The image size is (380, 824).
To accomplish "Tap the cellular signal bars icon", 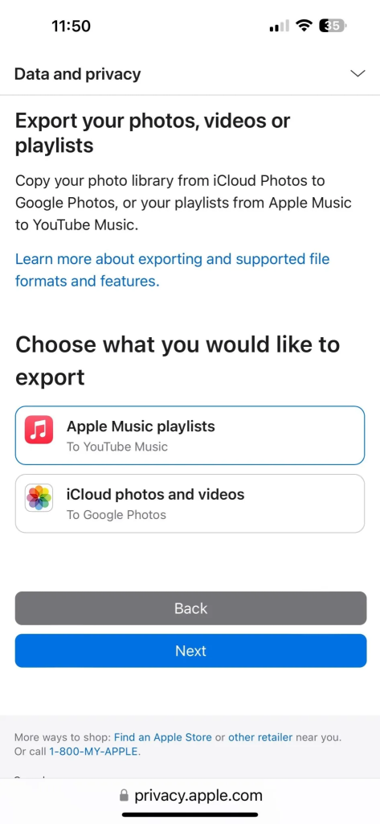I will coord(280,26).
